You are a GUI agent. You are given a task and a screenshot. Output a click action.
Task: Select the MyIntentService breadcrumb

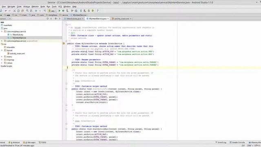[78, 15]
